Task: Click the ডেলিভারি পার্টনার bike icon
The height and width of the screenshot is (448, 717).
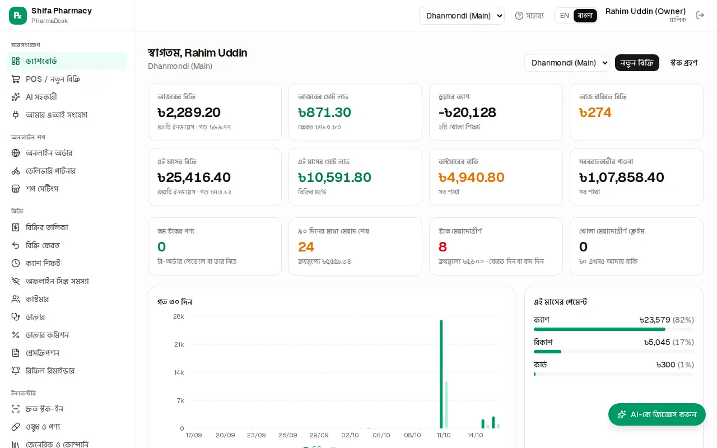Action: [x=16, y=171]
